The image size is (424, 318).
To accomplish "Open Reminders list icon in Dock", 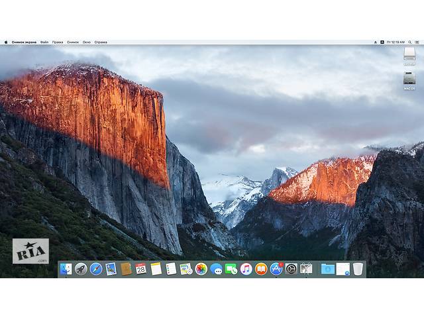I will (x=171, y=269).
